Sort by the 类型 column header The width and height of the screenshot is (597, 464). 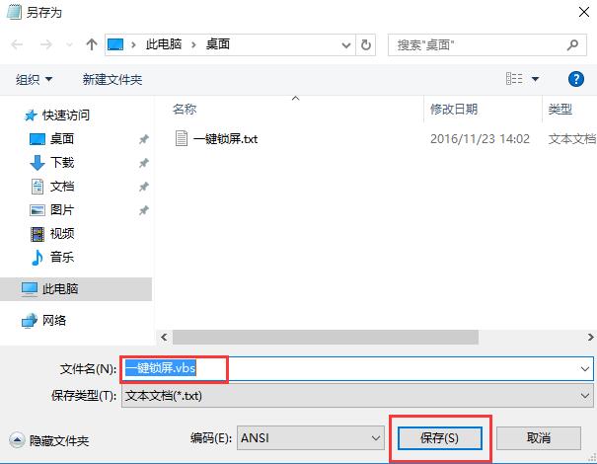(x=560, y=110)
